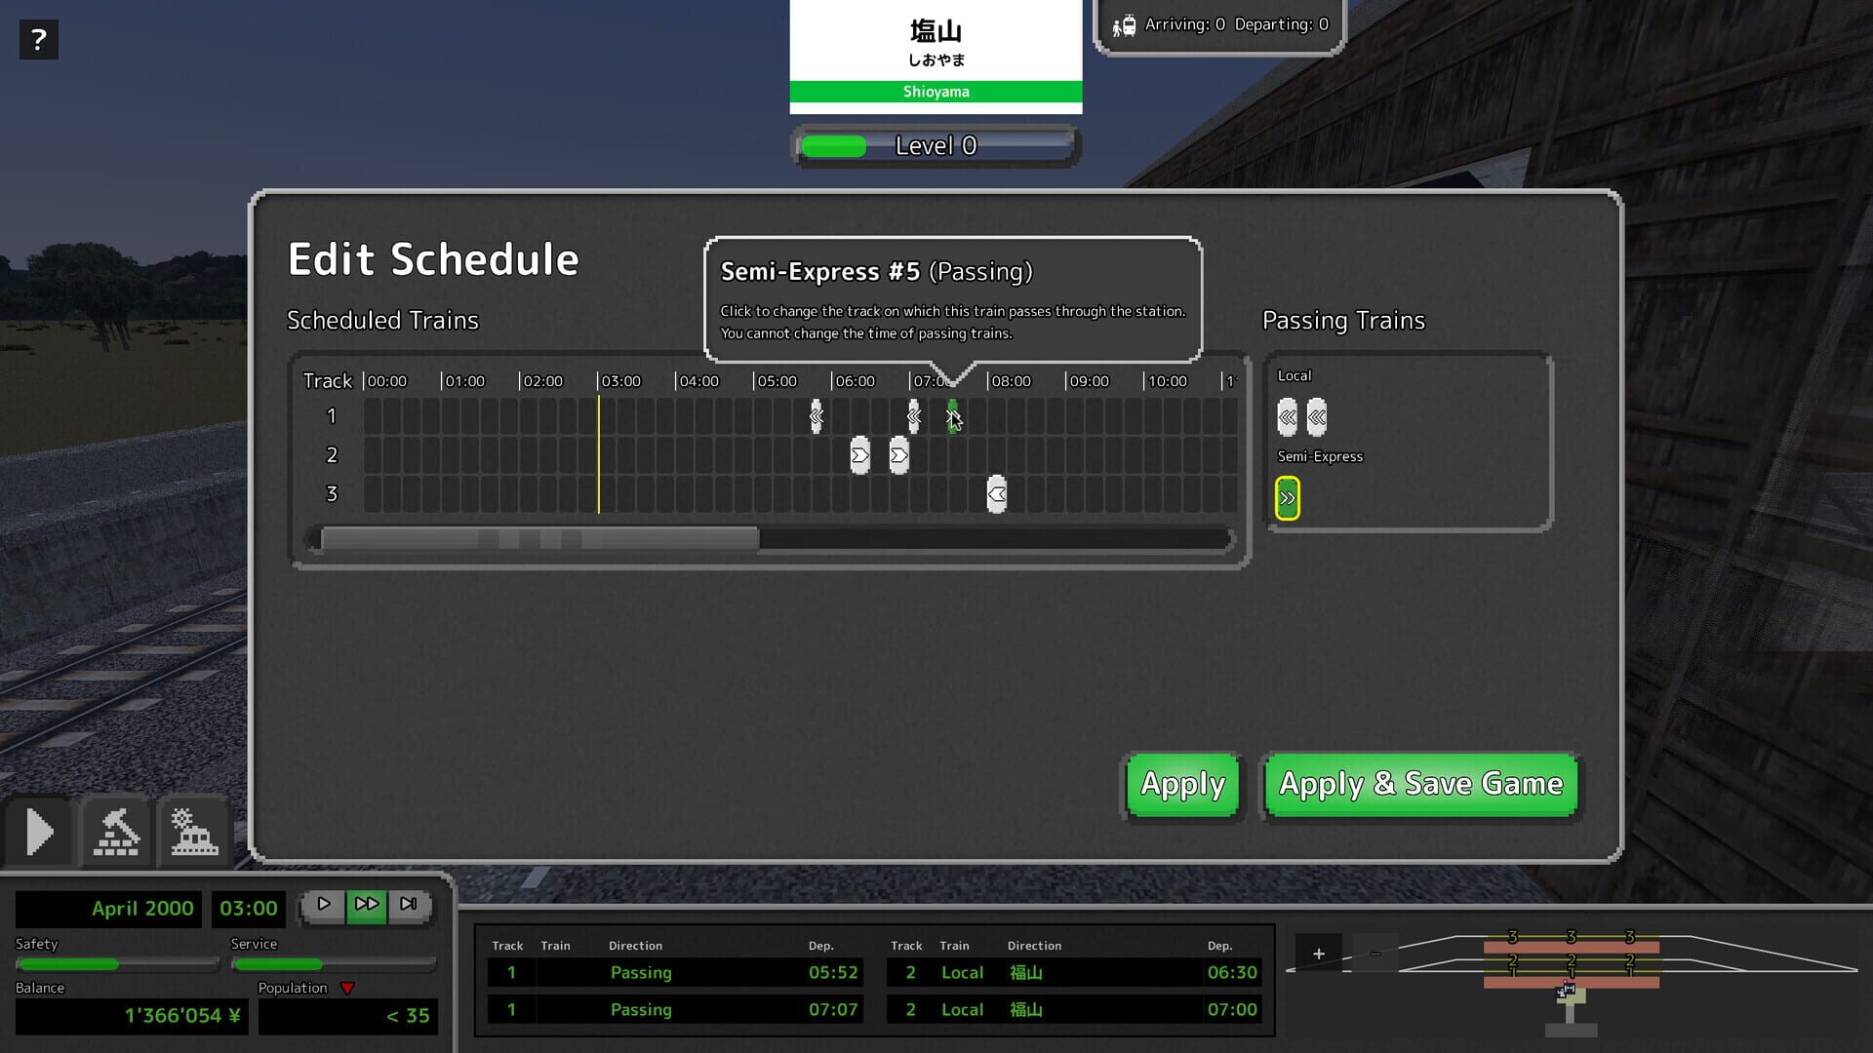The image size is (1873, 1053).
Task: Enable fast-forward game speed
Action: 367,904
